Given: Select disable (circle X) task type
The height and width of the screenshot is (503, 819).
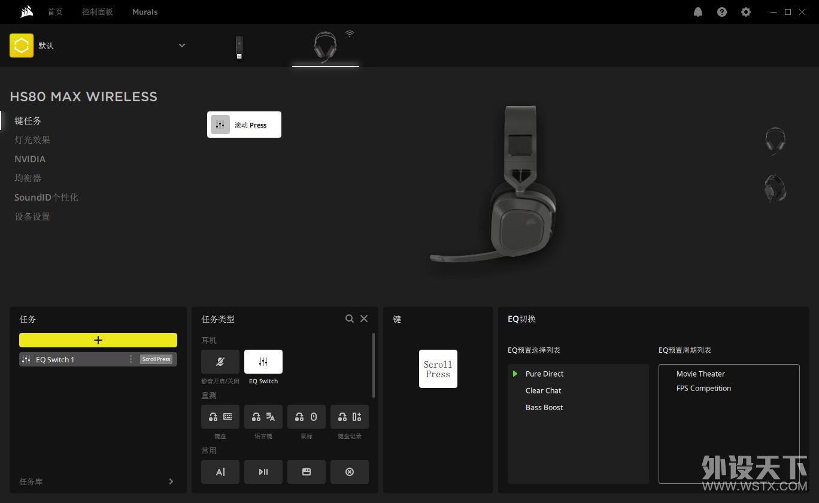Looking at the screenshot, I should [x=350, y=472].
